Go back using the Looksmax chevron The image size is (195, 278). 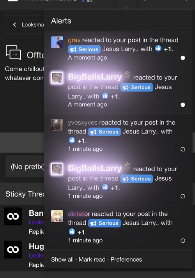click(15, 25)
